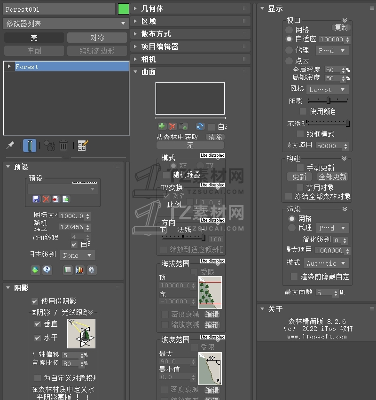Click the 复制 button in viewport group

click(x=341, y=27)
